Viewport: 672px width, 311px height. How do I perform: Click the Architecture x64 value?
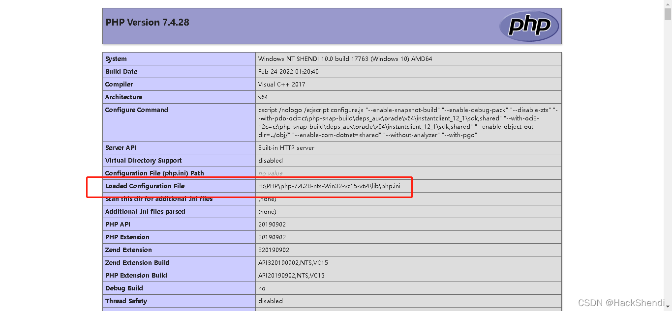pos(262,97)
